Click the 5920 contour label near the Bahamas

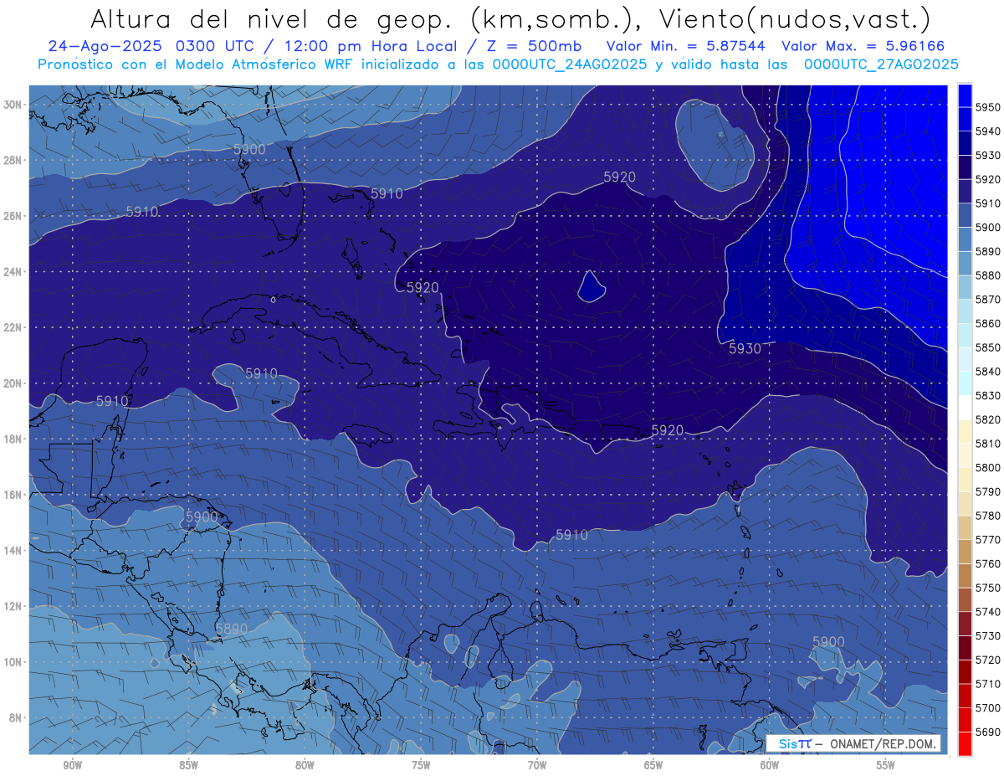tap(423, 287)
